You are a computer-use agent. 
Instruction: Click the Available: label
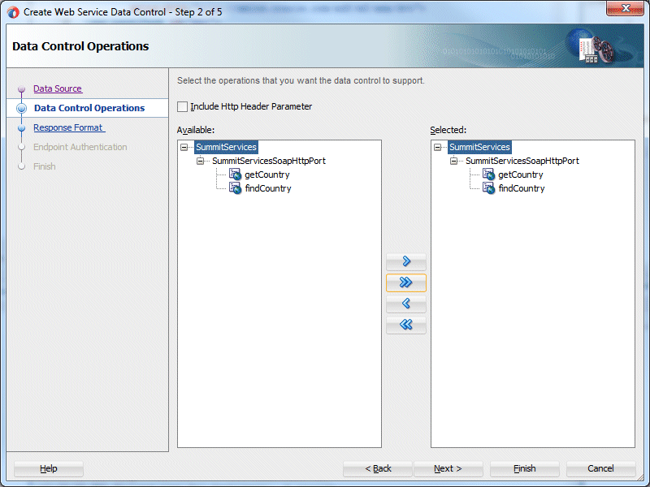(196, 130)
